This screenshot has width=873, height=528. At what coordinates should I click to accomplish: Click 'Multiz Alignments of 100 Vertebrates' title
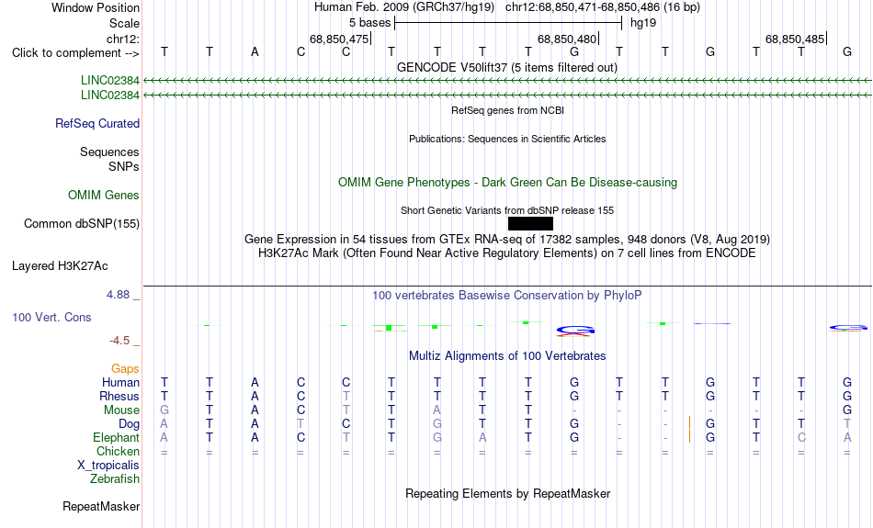coord(507,355)
